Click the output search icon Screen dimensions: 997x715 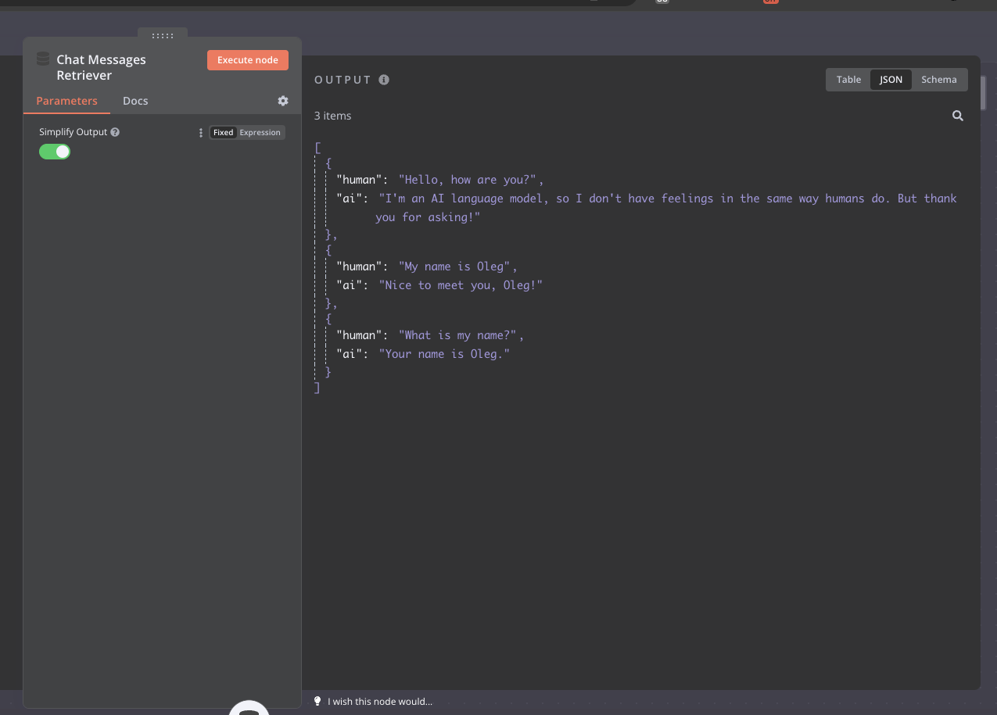(958, 116)
